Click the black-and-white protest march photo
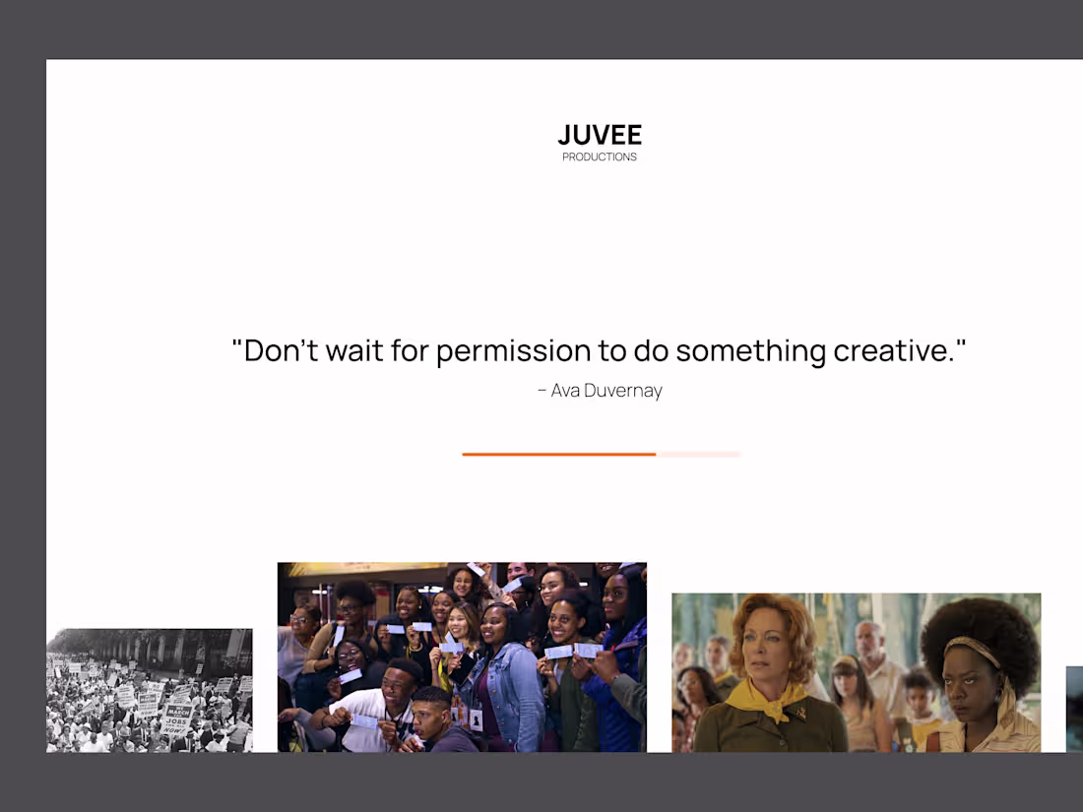1083x812 pixels. pos(149,689)
